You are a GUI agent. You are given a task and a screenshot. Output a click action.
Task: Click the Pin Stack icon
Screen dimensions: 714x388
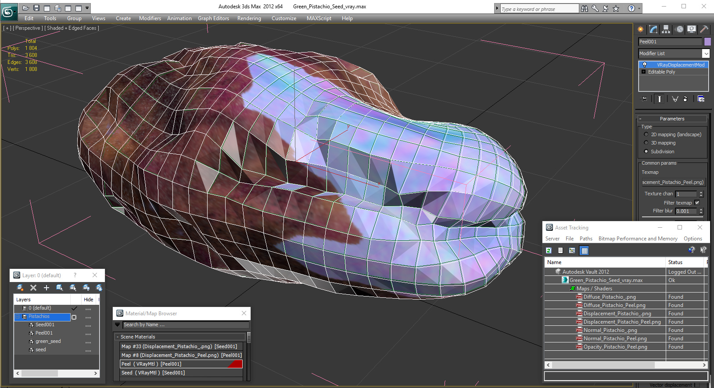[644, 99]
